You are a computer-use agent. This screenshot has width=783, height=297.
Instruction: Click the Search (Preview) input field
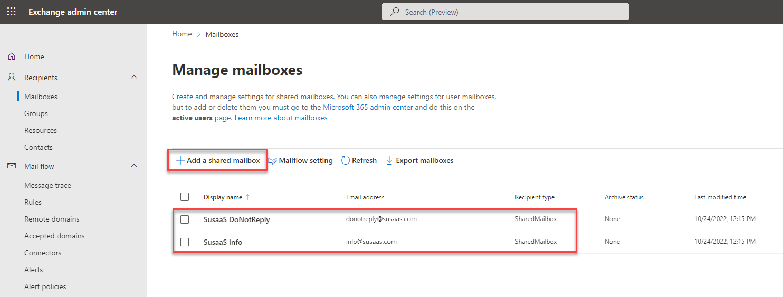tap(505, 12)
